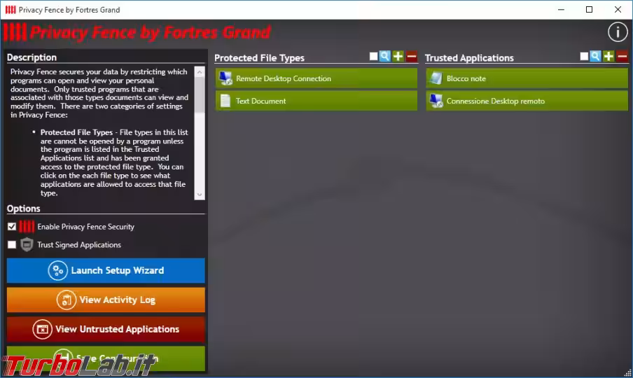Click the gear icon in Launch Setup Wizard
Screen dimensions: 633x378
pyautogui.click(x=57, y=270)
